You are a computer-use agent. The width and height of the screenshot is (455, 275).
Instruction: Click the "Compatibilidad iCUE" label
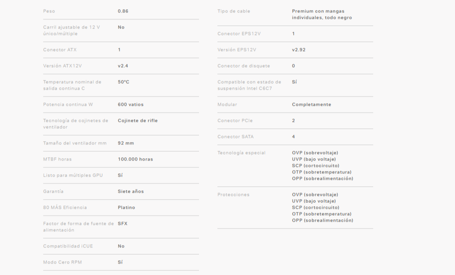point(68,246)
